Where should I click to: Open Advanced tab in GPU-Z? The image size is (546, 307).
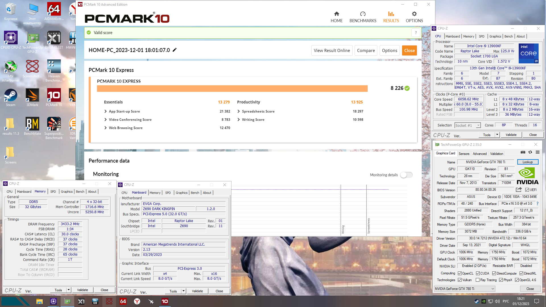coord(479,153)
